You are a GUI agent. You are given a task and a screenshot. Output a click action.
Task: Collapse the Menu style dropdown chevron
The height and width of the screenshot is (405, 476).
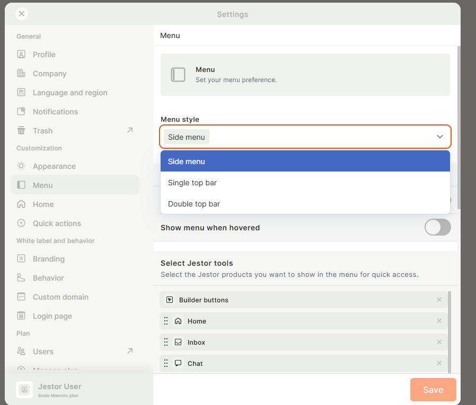tap(439, 137)
